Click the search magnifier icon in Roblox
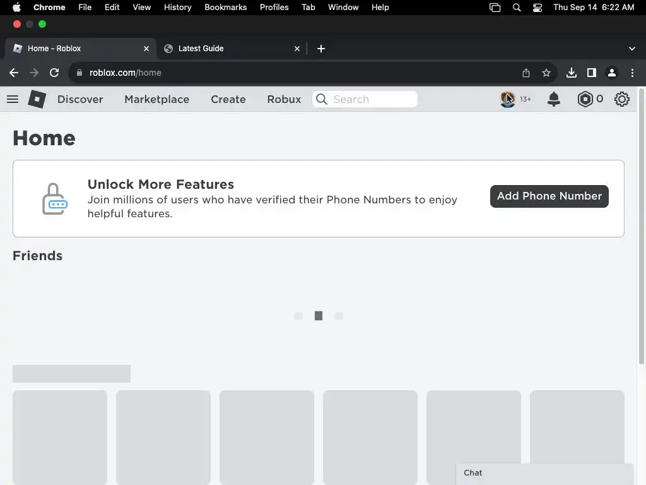The image size is (646, 485). 322,99
